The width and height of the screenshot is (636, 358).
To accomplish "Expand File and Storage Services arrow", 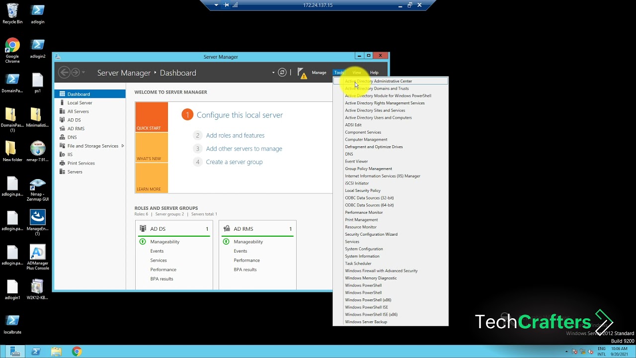I will (x=123, y=146).
